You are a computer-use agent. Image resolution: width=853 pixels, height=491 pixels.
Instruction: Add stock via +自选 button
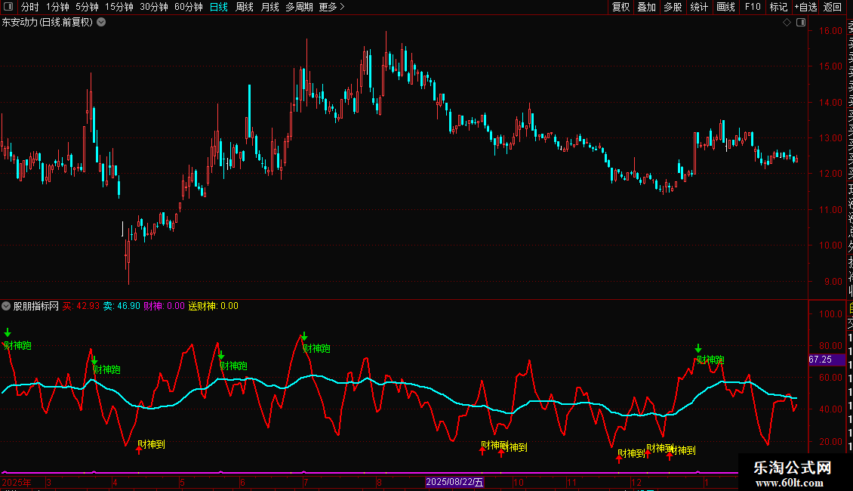[x=805, y=7]
